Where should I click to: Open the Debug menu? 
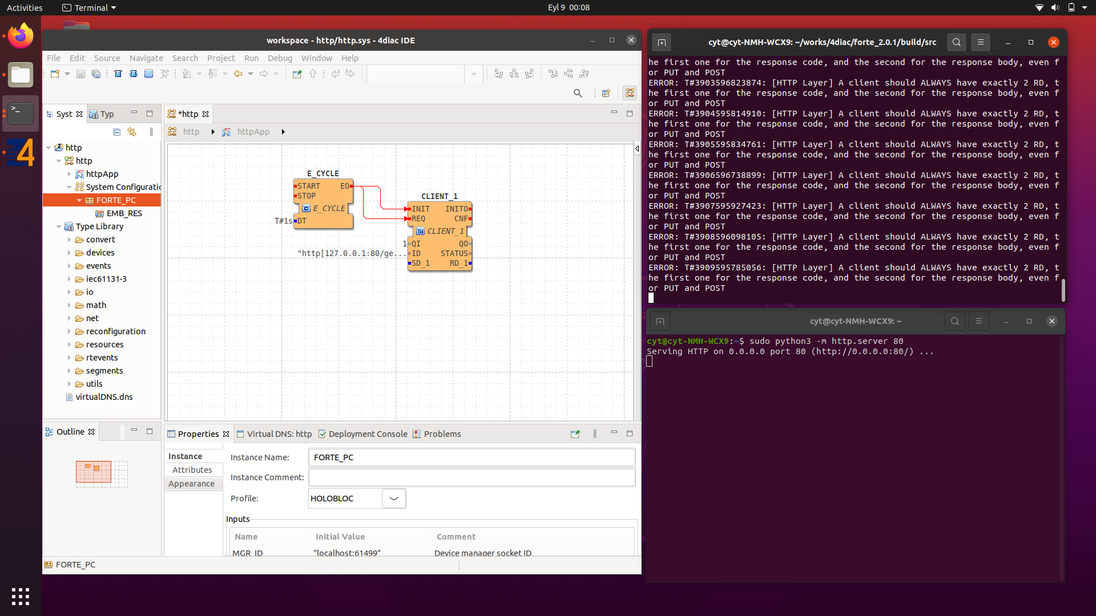point(280,58)
